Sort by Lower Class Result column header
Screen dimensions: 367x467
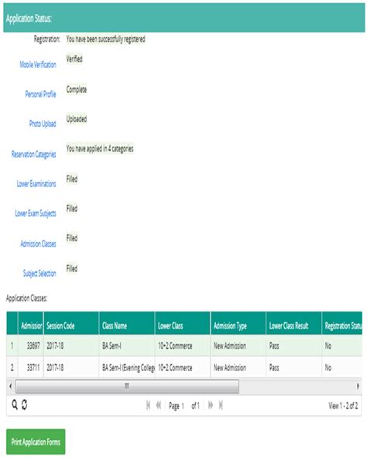pos(293,323)
